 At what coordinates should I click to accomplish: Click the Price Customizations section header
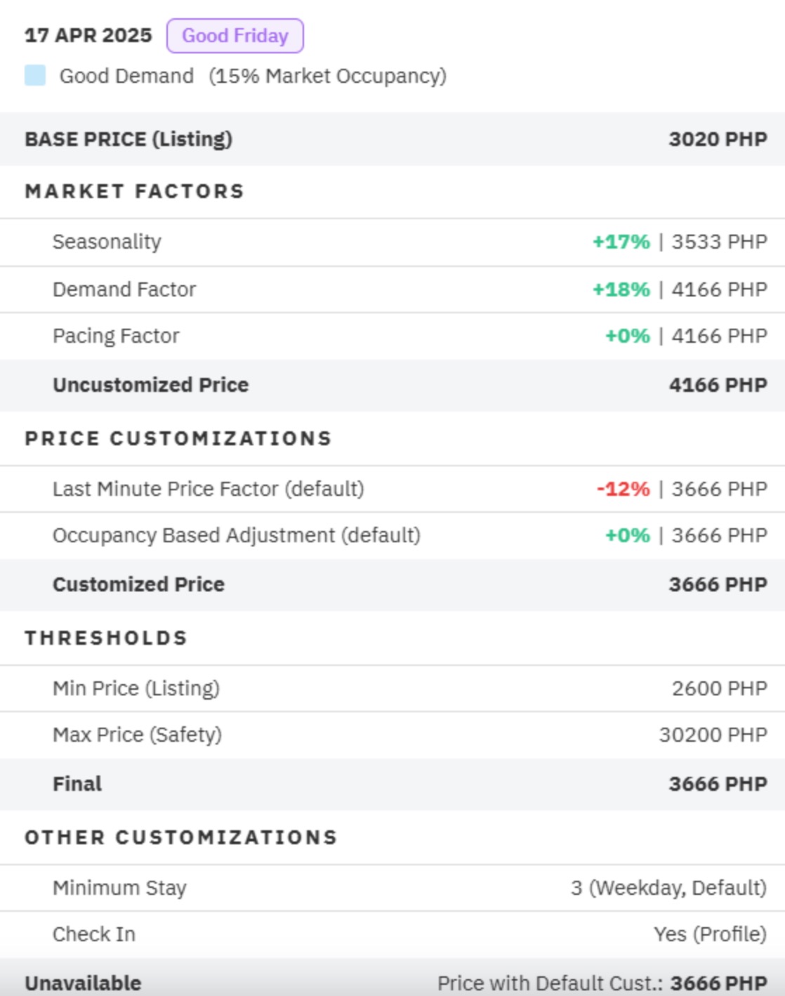tap(178, 438)
